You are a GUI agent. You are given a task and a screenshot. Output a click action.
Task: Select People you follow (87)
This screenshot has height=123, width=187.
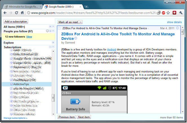tap(18, 31)
